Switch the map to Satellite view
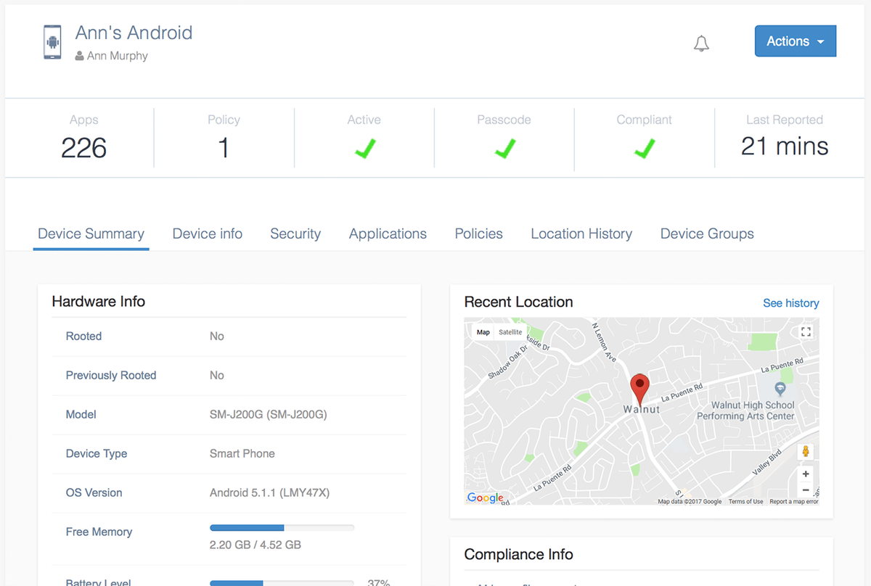 pos(510,331)
